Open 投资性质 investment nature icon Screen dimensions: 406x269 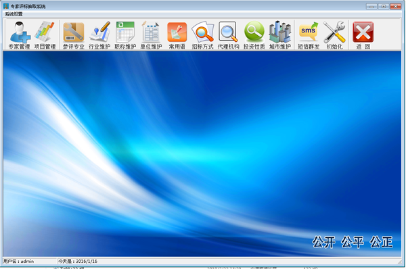[x=254, y=35]
